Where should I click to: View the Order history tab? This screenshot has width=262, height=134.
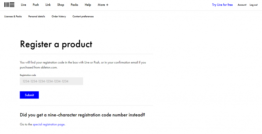(59, 16)
